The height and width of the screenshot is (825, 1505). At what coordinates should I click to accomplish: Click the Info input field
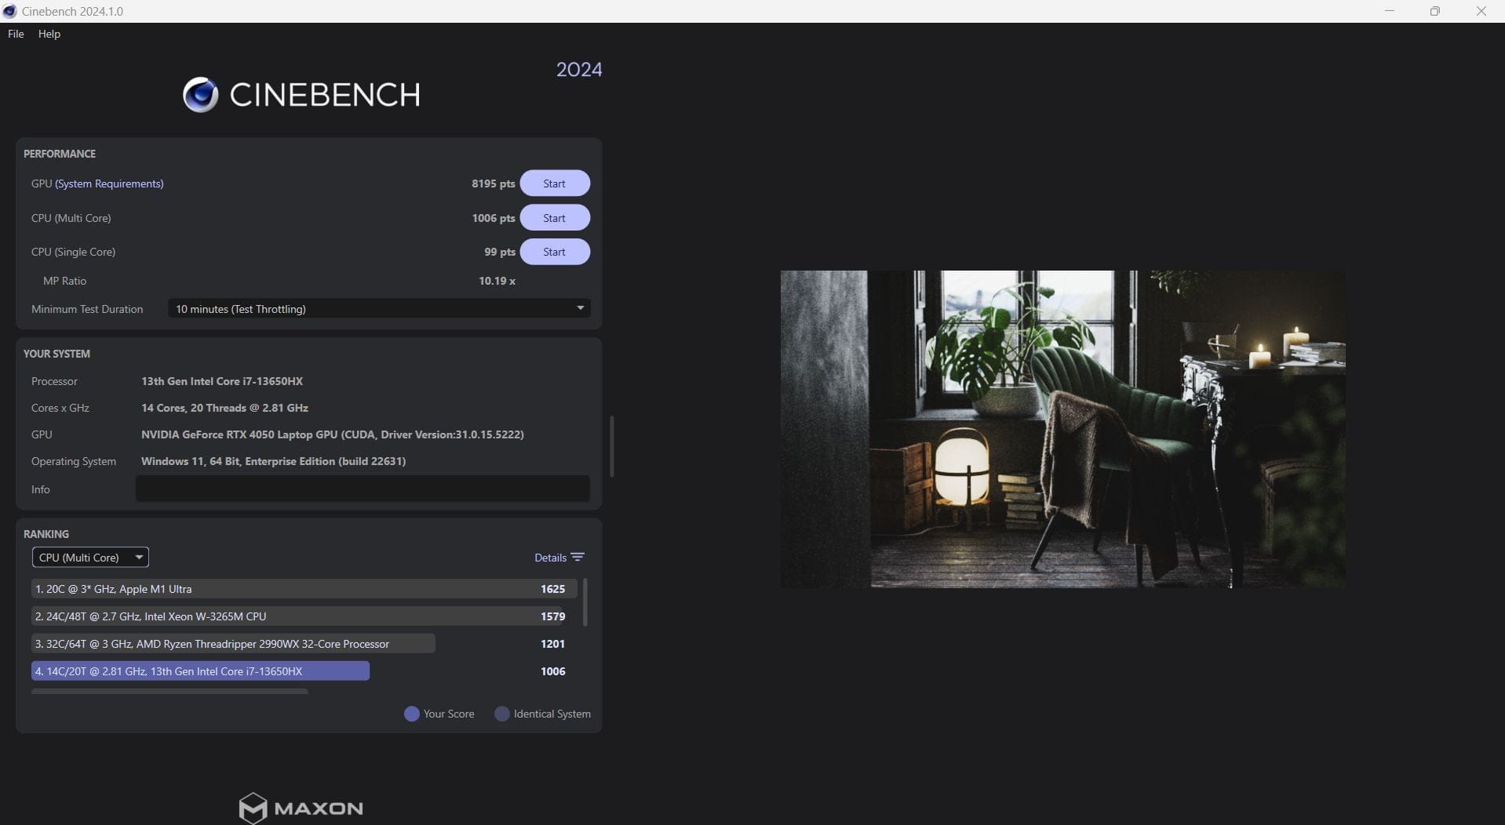click(x=363, y=489)
